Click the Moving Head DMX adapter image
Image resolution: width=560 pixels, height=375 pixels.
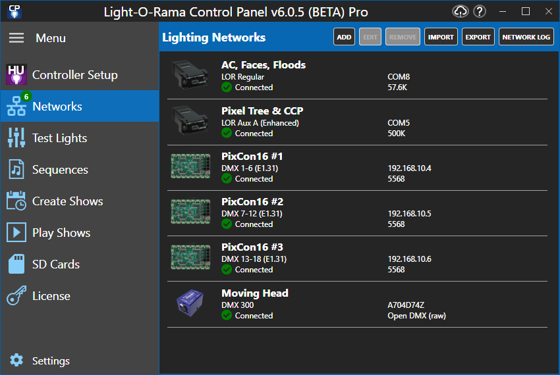(190, 303)
